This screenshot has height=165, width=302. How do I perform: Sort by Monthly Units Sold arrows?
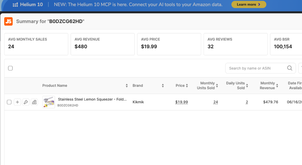tap(217, 86)
